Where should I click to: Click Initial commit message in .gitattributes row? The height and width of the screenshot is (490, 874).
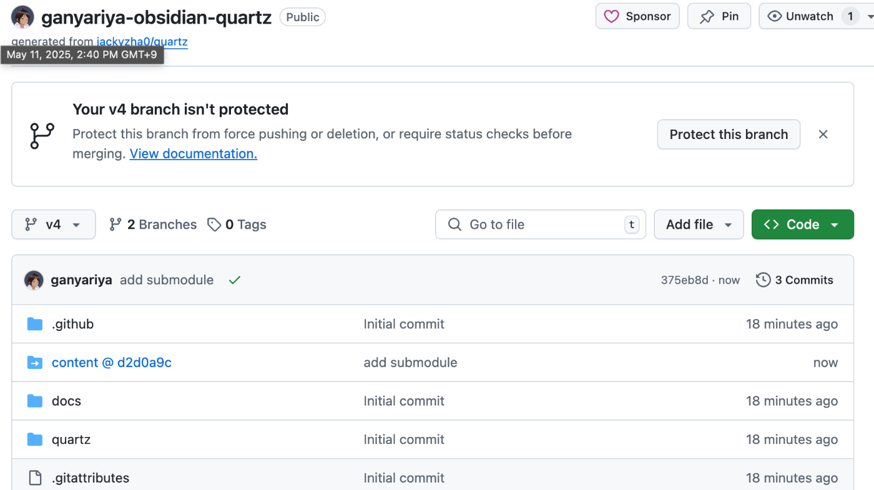[x=404, y=478]
